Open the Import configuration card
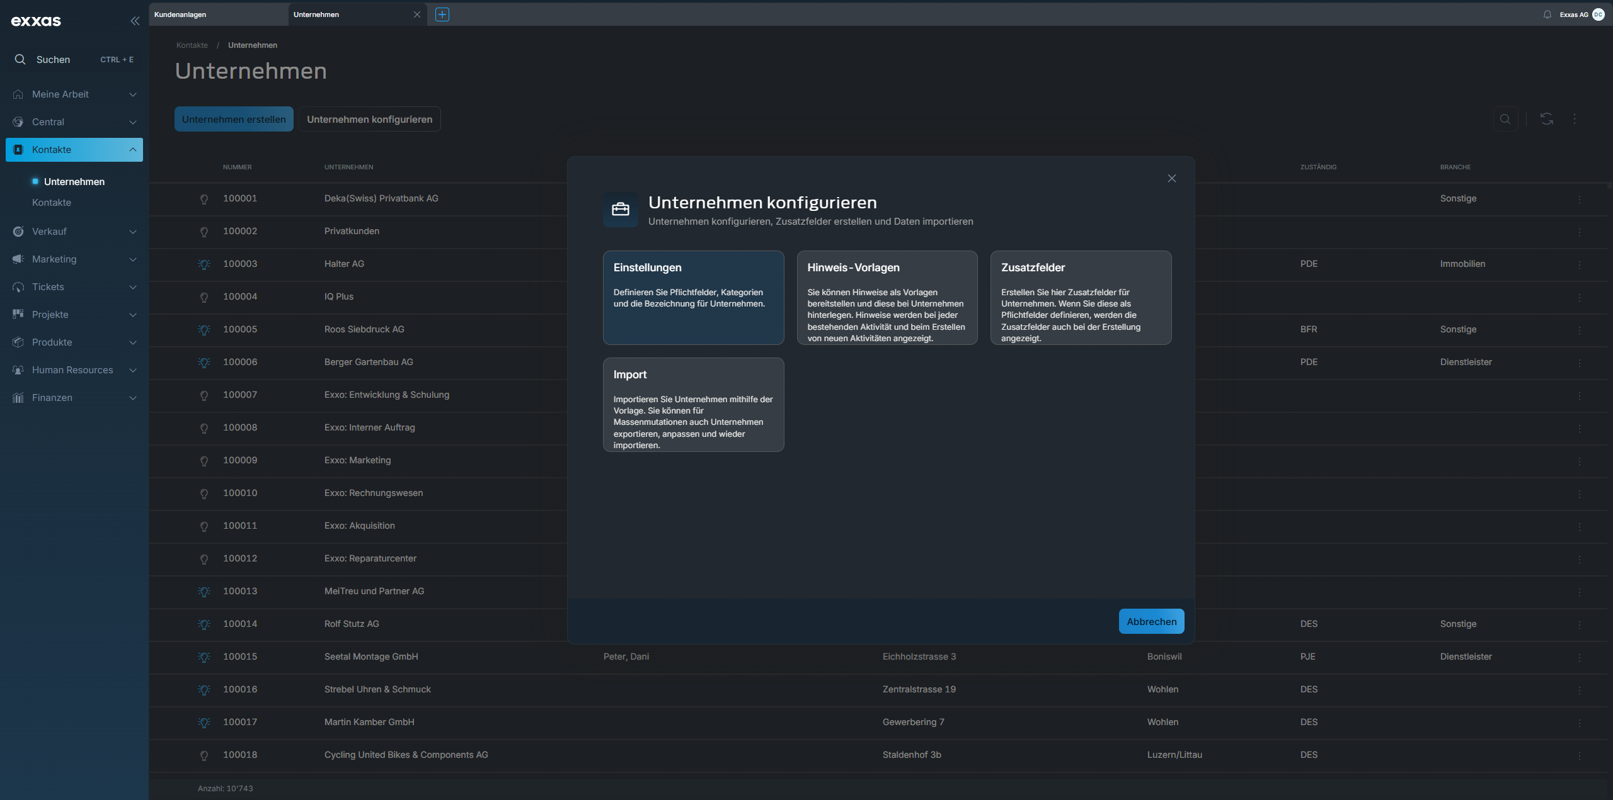The height and width of the screenshot is (800, 1613). point(693,405)
